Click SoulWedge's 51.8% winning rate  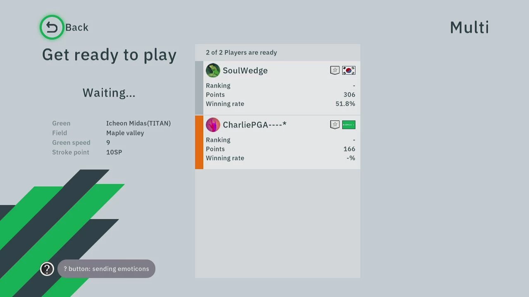(345, 104)
